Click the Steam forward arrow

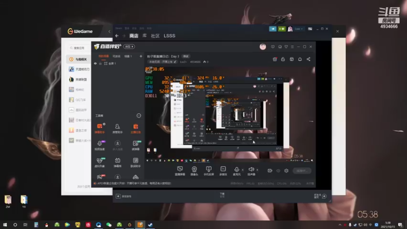click(124, 36)
